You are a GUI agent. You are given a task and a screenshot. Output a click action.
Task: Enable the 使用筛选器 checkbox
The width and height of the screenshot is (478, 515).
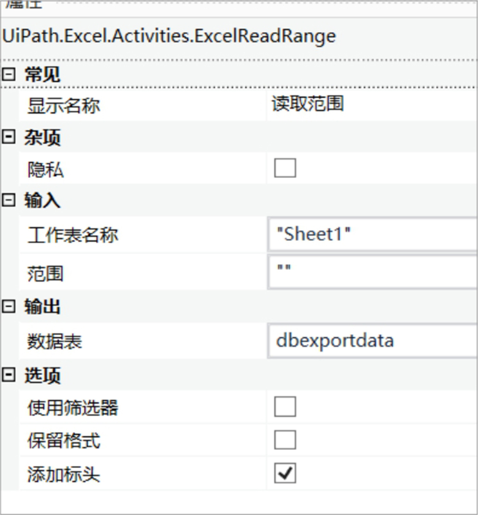[x=285, y=407]
